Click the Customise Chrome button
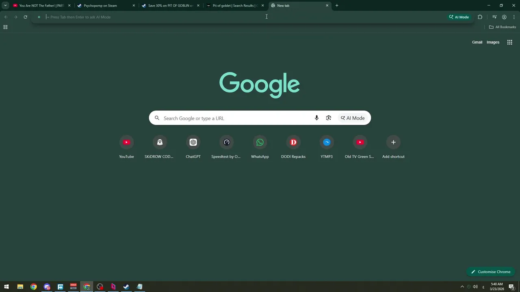Viewport: 520px width, 292px height. point(491,272)
